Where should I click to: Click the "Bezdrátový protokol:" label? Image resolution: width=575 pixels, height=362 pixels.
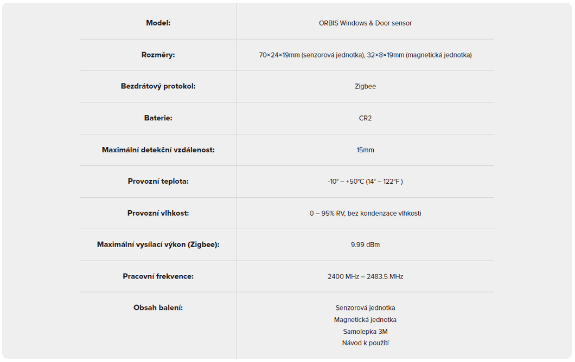pos(158,86)
